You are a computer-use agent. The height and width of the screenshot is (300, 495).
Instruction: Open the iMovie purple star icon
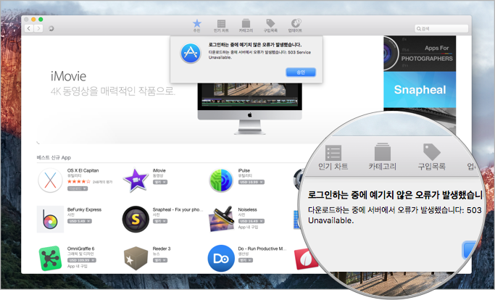(x=136, y=180)
